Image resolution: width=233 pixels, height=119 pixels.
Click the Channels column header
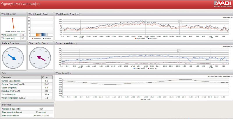(x=21, y=77)
